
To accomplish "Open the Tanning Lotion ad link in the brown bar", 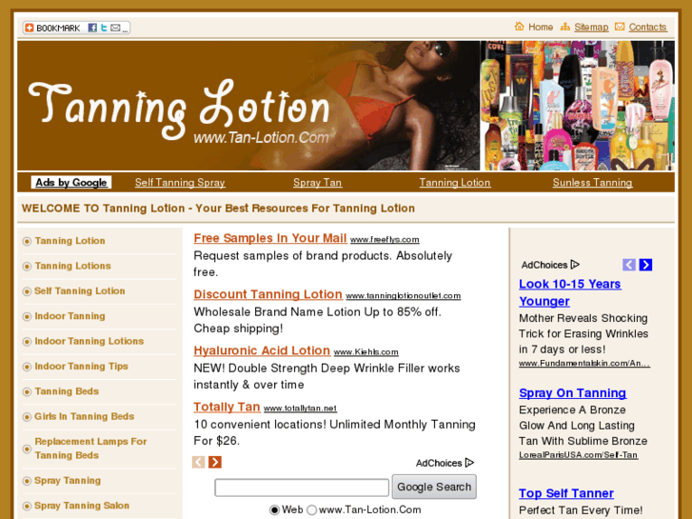I will [x=455, y=183].
